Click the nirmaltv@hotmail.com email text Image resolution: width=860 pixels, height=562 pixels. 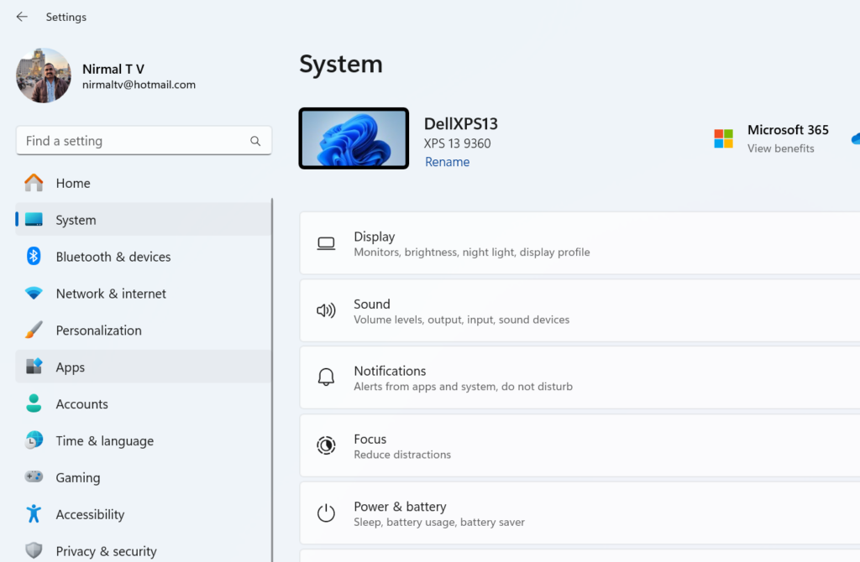(x=139, y=85)
